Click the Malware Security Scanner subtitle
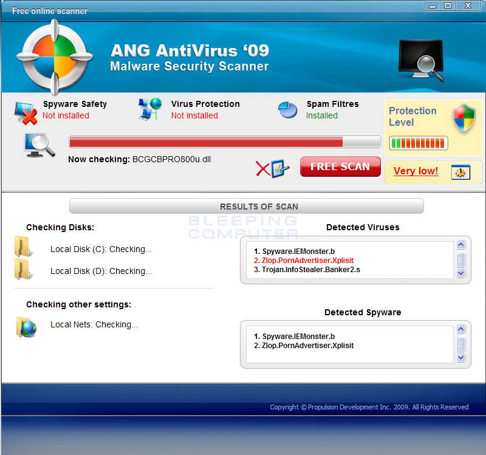 point(190,66)
